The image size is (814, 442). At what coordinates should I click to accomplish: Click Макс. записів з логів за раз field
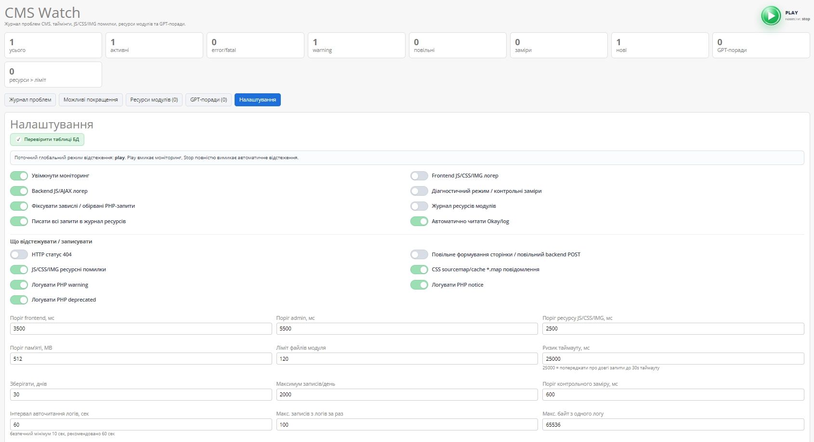[407, 425]
